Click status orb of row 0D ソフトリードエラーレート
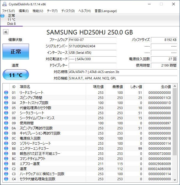Screen dimensions: 180x185 coord(6,143)
